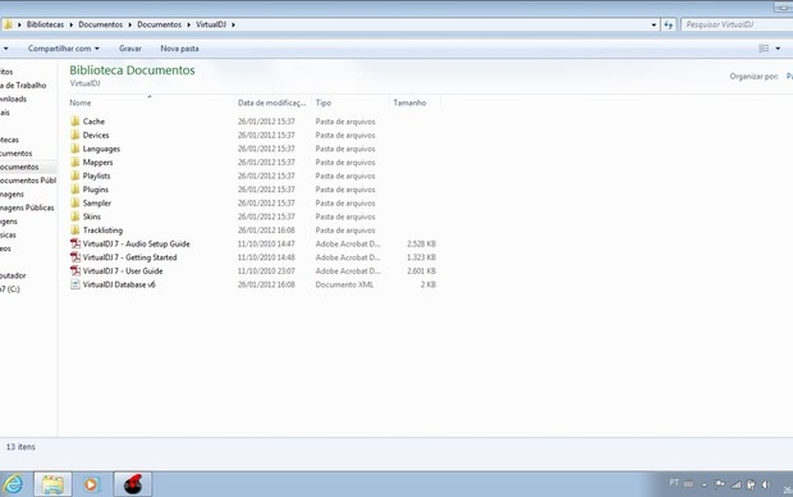The height and width of the screenshot is (497, 793).
Task: Select the Sampler folder icon
Action: click(75, 203)
